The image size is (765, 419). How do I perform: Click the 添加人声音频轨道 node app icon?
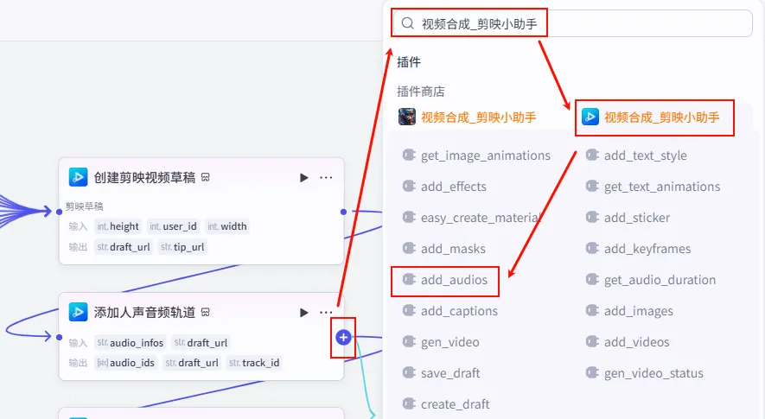click(78, 312)
